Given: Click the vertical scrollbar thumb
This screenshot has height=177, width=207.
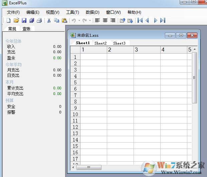Looking at the screenshot, I should pyautogui.click(x=194, y=78).
